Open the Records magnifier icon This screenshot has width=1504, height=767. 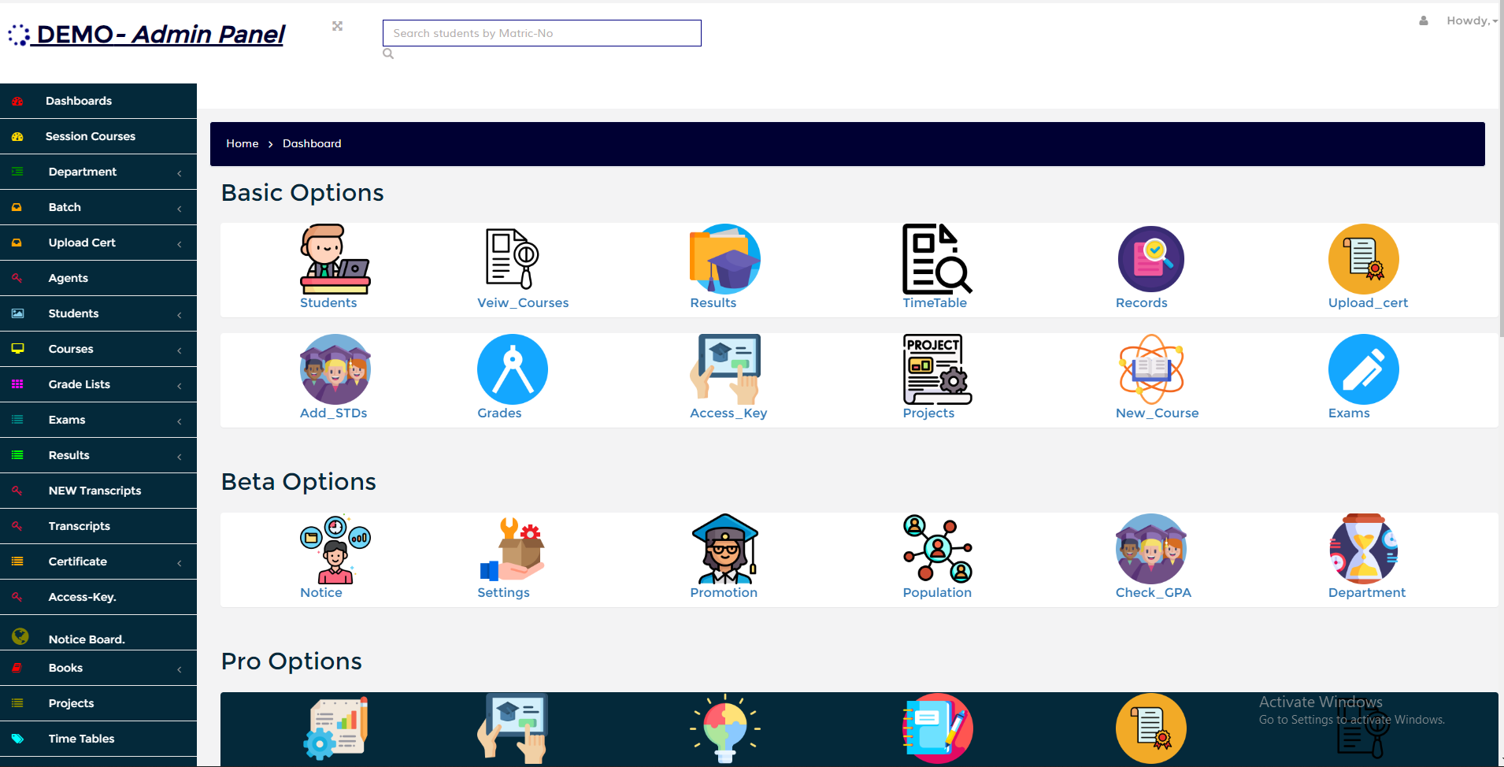tap(1150, 259)
